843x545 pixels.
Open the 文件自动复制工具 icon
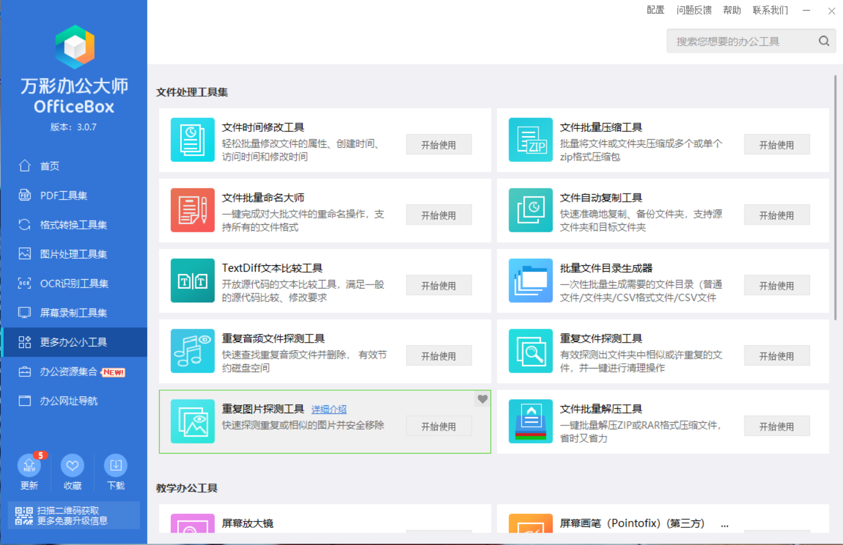[x=530, y=210]
